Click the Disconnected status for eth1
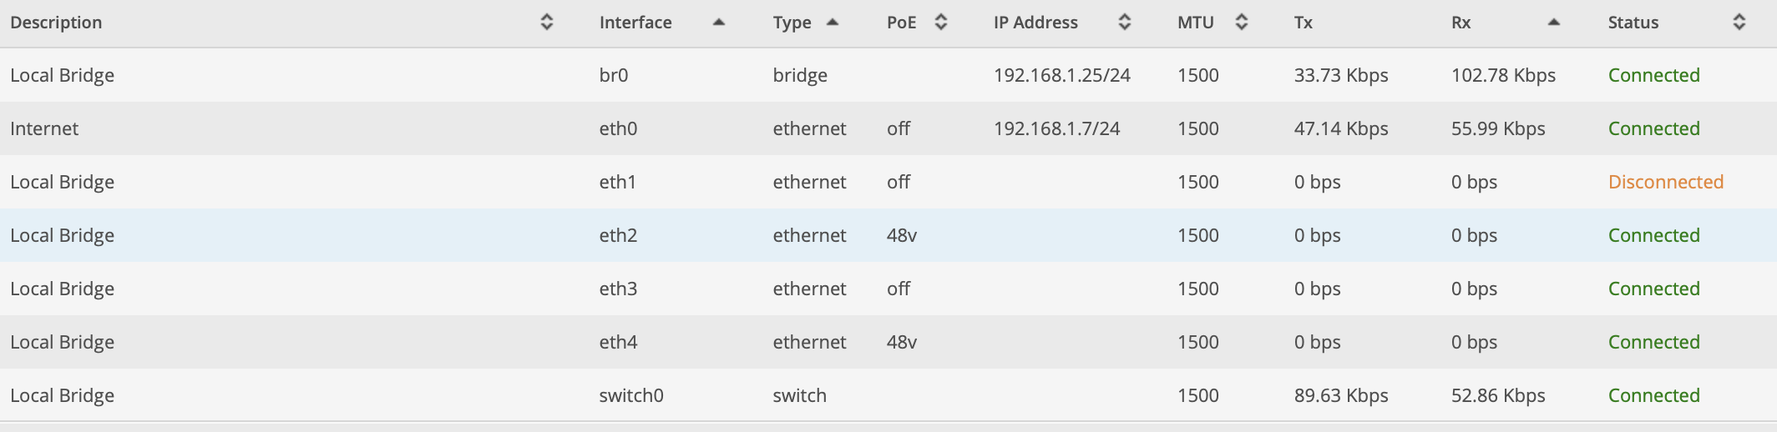 point(1665,182)
